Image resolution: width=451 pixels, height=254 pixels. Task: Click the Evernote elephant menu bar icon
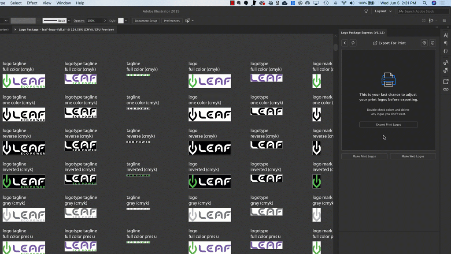point(239,3)
